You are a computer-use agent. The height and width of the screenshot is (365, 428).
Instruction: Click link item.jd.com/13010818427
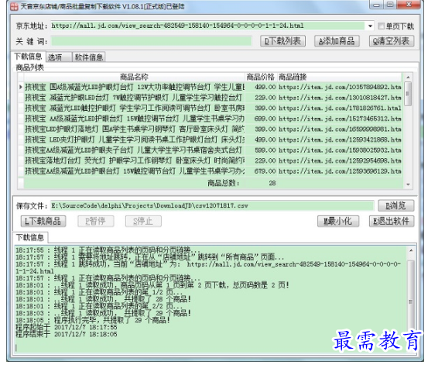tap(340, 98)
